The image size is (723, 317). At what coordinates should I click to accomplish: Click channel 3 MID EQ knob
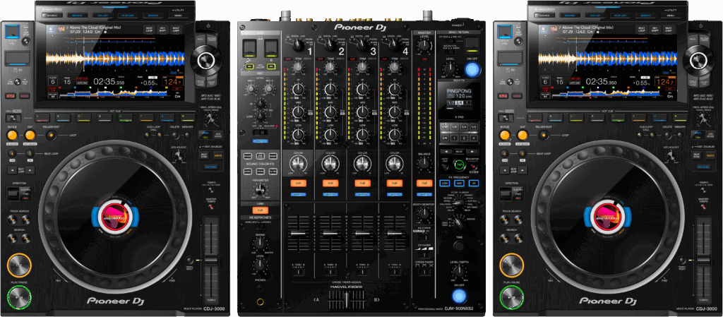click(362, 112)
